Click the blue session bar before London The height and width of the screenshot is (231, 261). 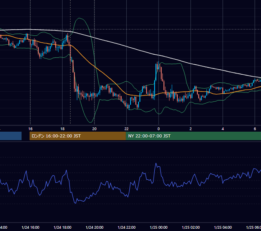pos(11,136)
